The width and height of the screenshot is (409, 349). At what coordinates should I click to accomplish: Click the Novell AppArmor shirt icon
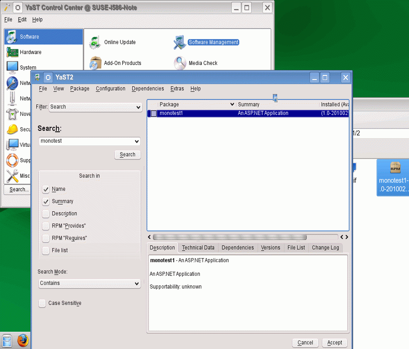click(x=12, y=114)
